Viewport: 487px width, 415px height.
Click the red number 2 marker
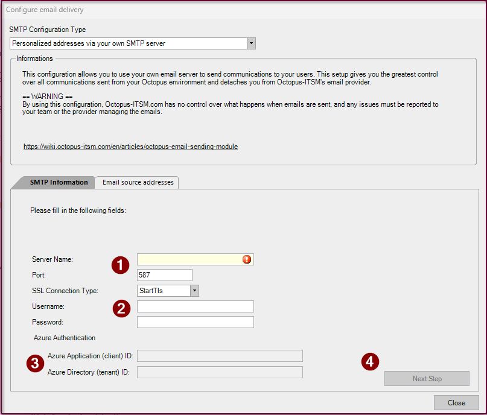121,309
